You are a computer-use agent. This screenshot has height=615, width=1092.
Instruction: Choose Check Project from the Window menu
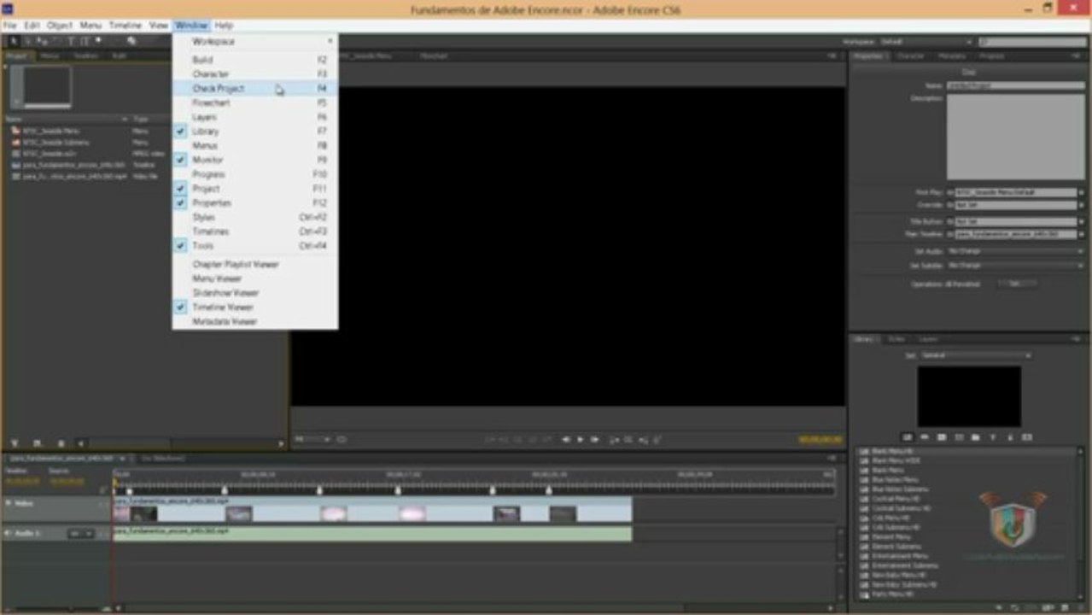tap(254, 89)
